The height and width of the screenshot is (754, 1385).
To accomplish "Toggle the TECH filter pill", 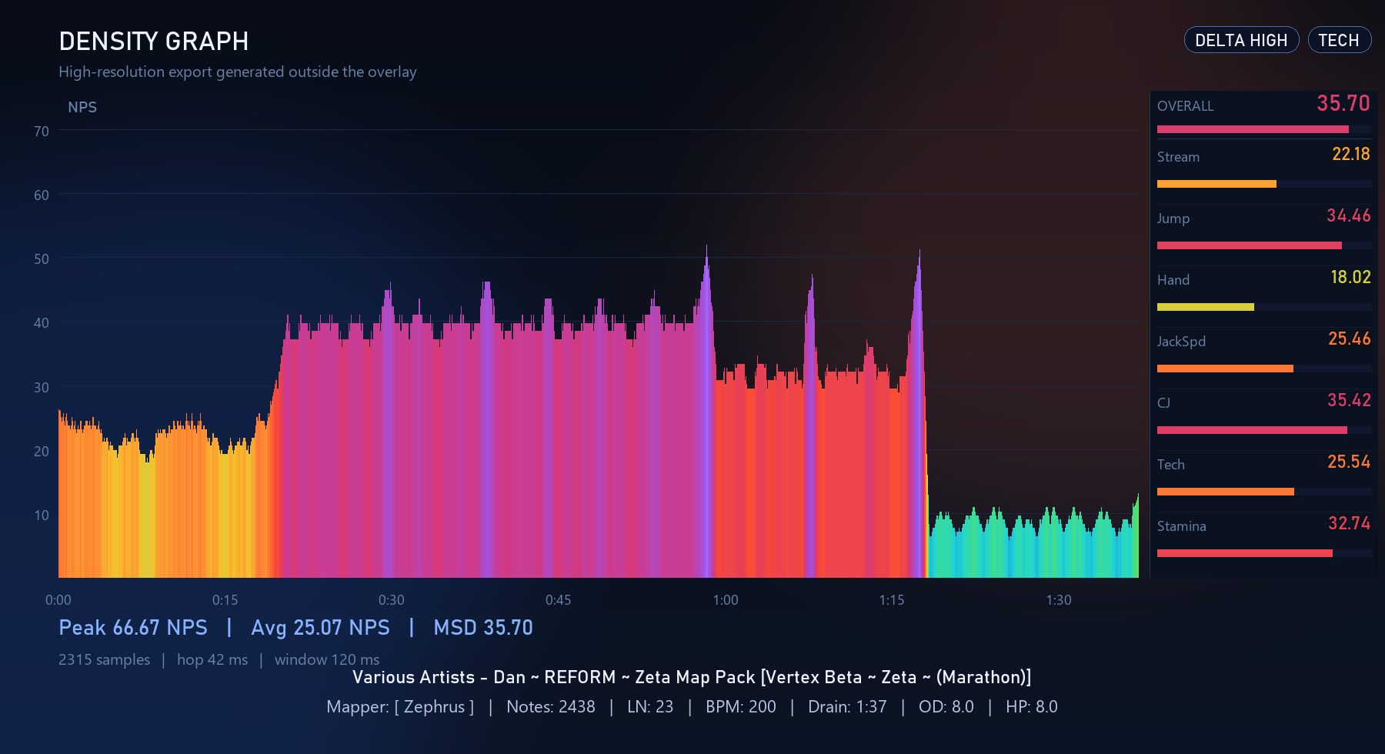I will point(1339,40).
